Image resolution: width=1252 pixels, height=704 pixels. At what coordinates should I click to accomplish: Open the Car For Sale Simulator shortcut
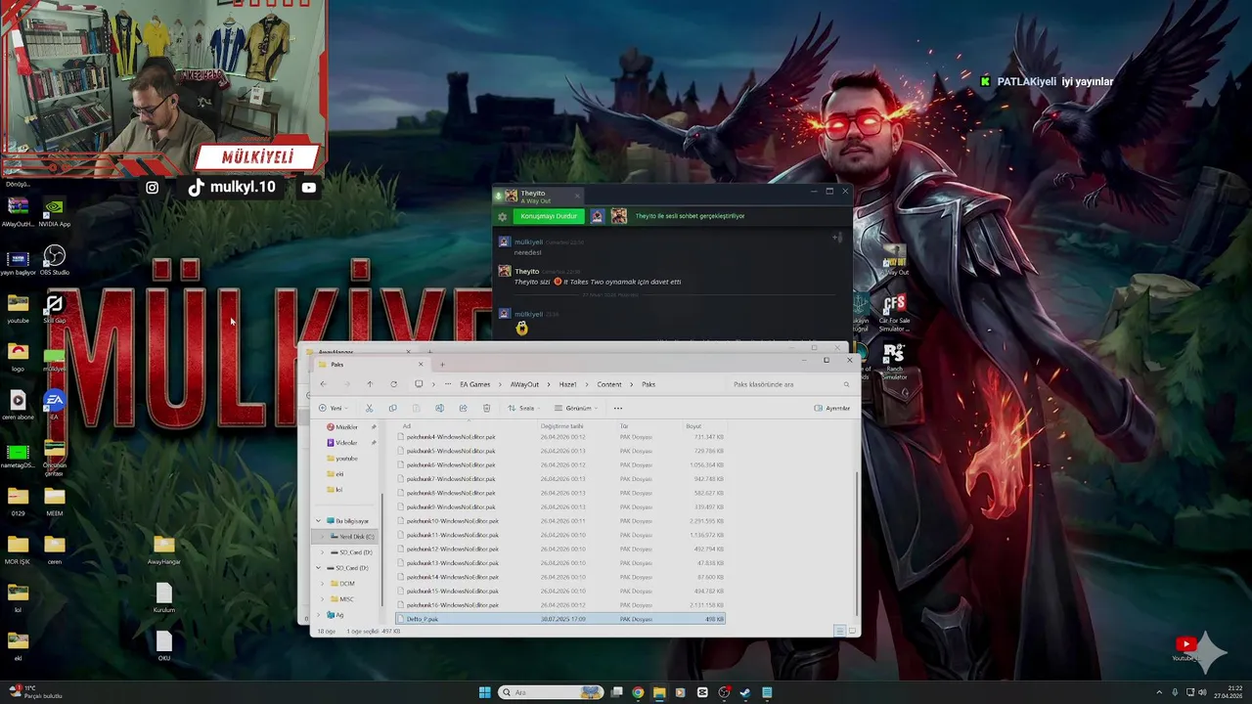(893, 313)
